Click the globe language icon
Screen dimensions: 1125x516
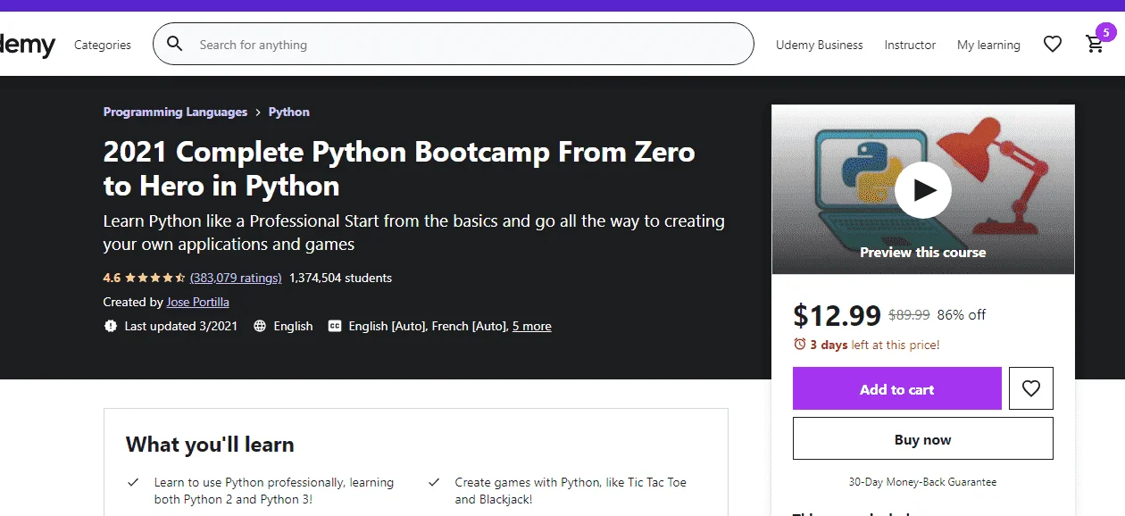tap(260, 326)
